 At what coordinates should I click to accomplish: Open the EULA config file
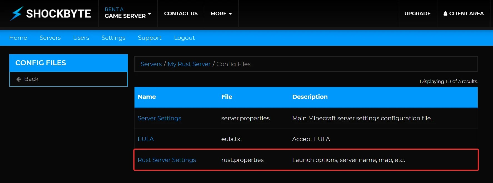pyautogui.click(x=146, y=139)
